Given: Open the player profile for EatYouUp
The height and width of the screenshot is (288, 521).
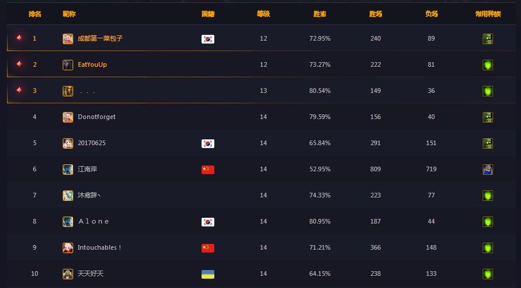Looking at the screenshot, I should pos(92,65).
